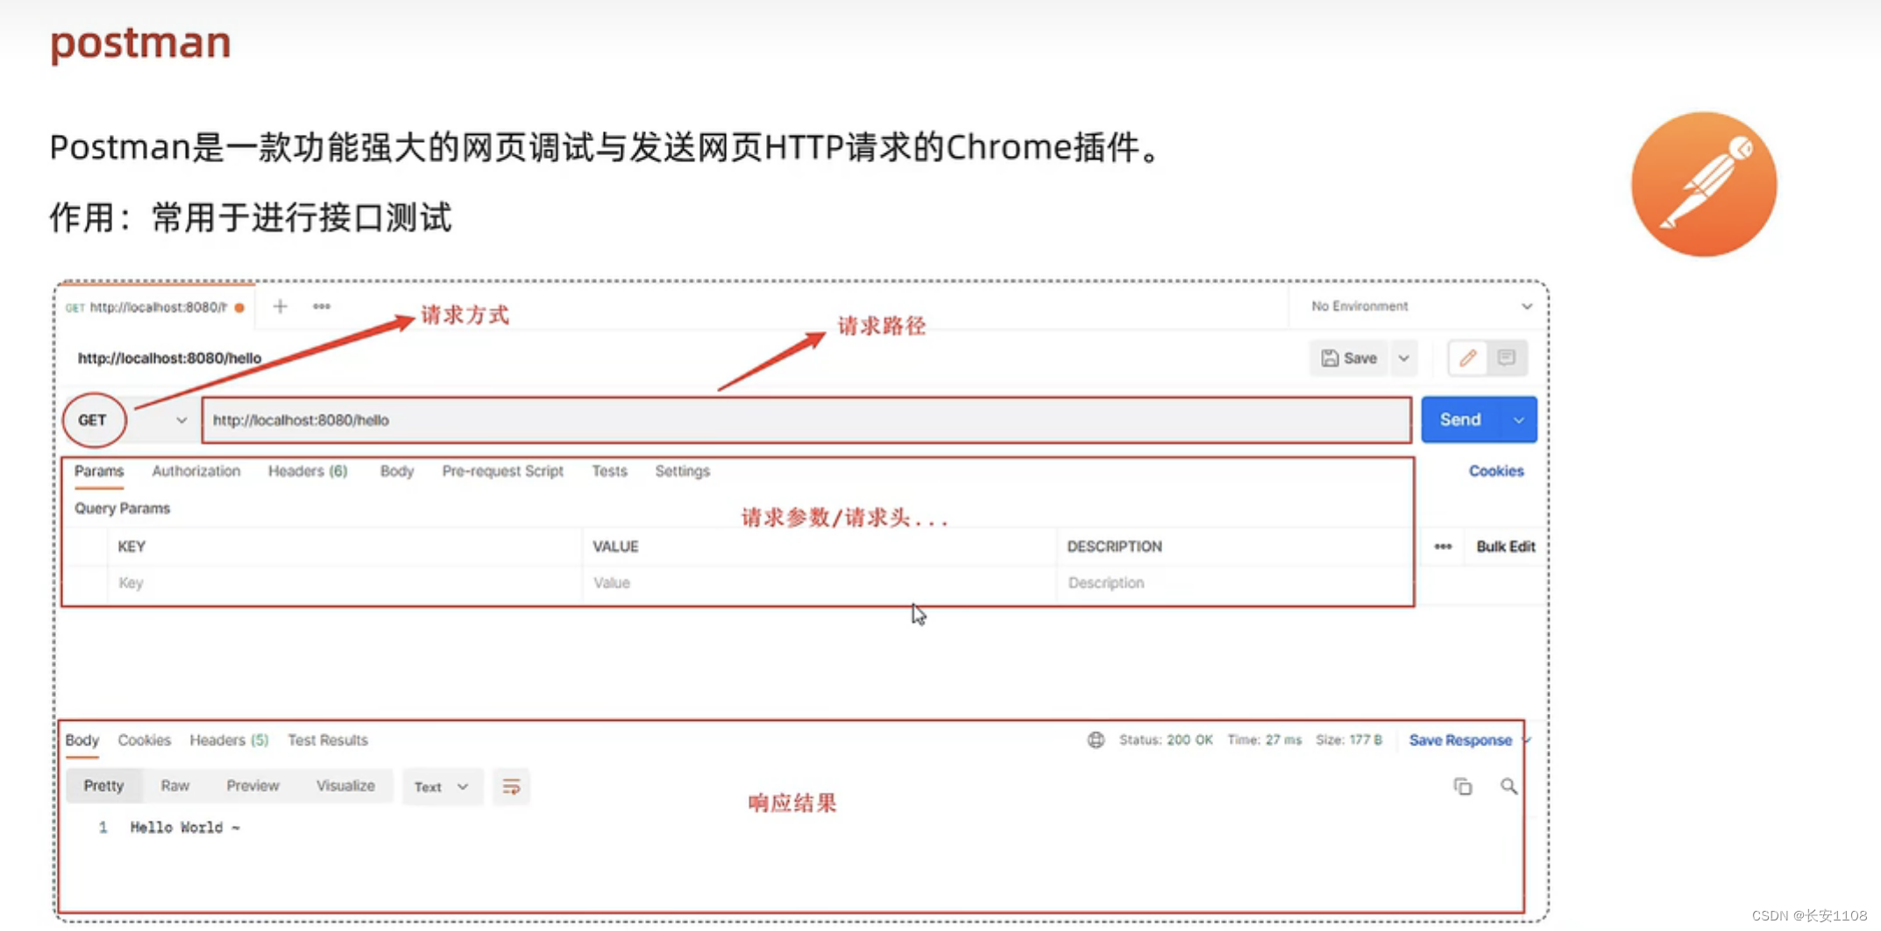Image resolution: width=1881 pixels, height=931 pixels.
Task: Click Save Response
Action: point(1460,740)
